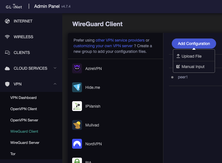This screenshot has width=222, height=163.
Task: Click the Hide.me provider logo
Action: pos(77,87)
